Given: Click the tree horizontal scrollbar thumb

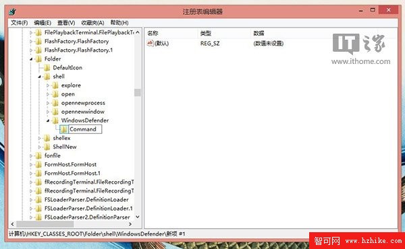Looking at the screenshot, I should click(45, 224).
